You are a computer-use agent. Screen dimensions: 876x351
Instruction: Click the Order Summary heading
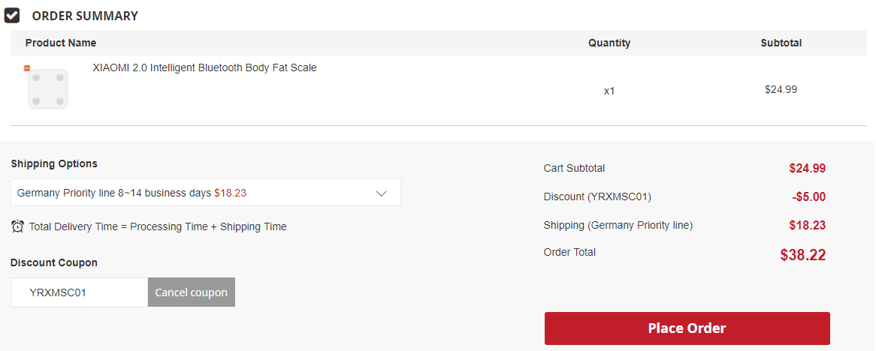[85, 16]
